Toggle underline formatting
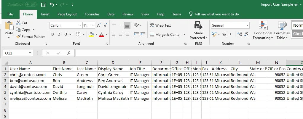 point(66,34)
